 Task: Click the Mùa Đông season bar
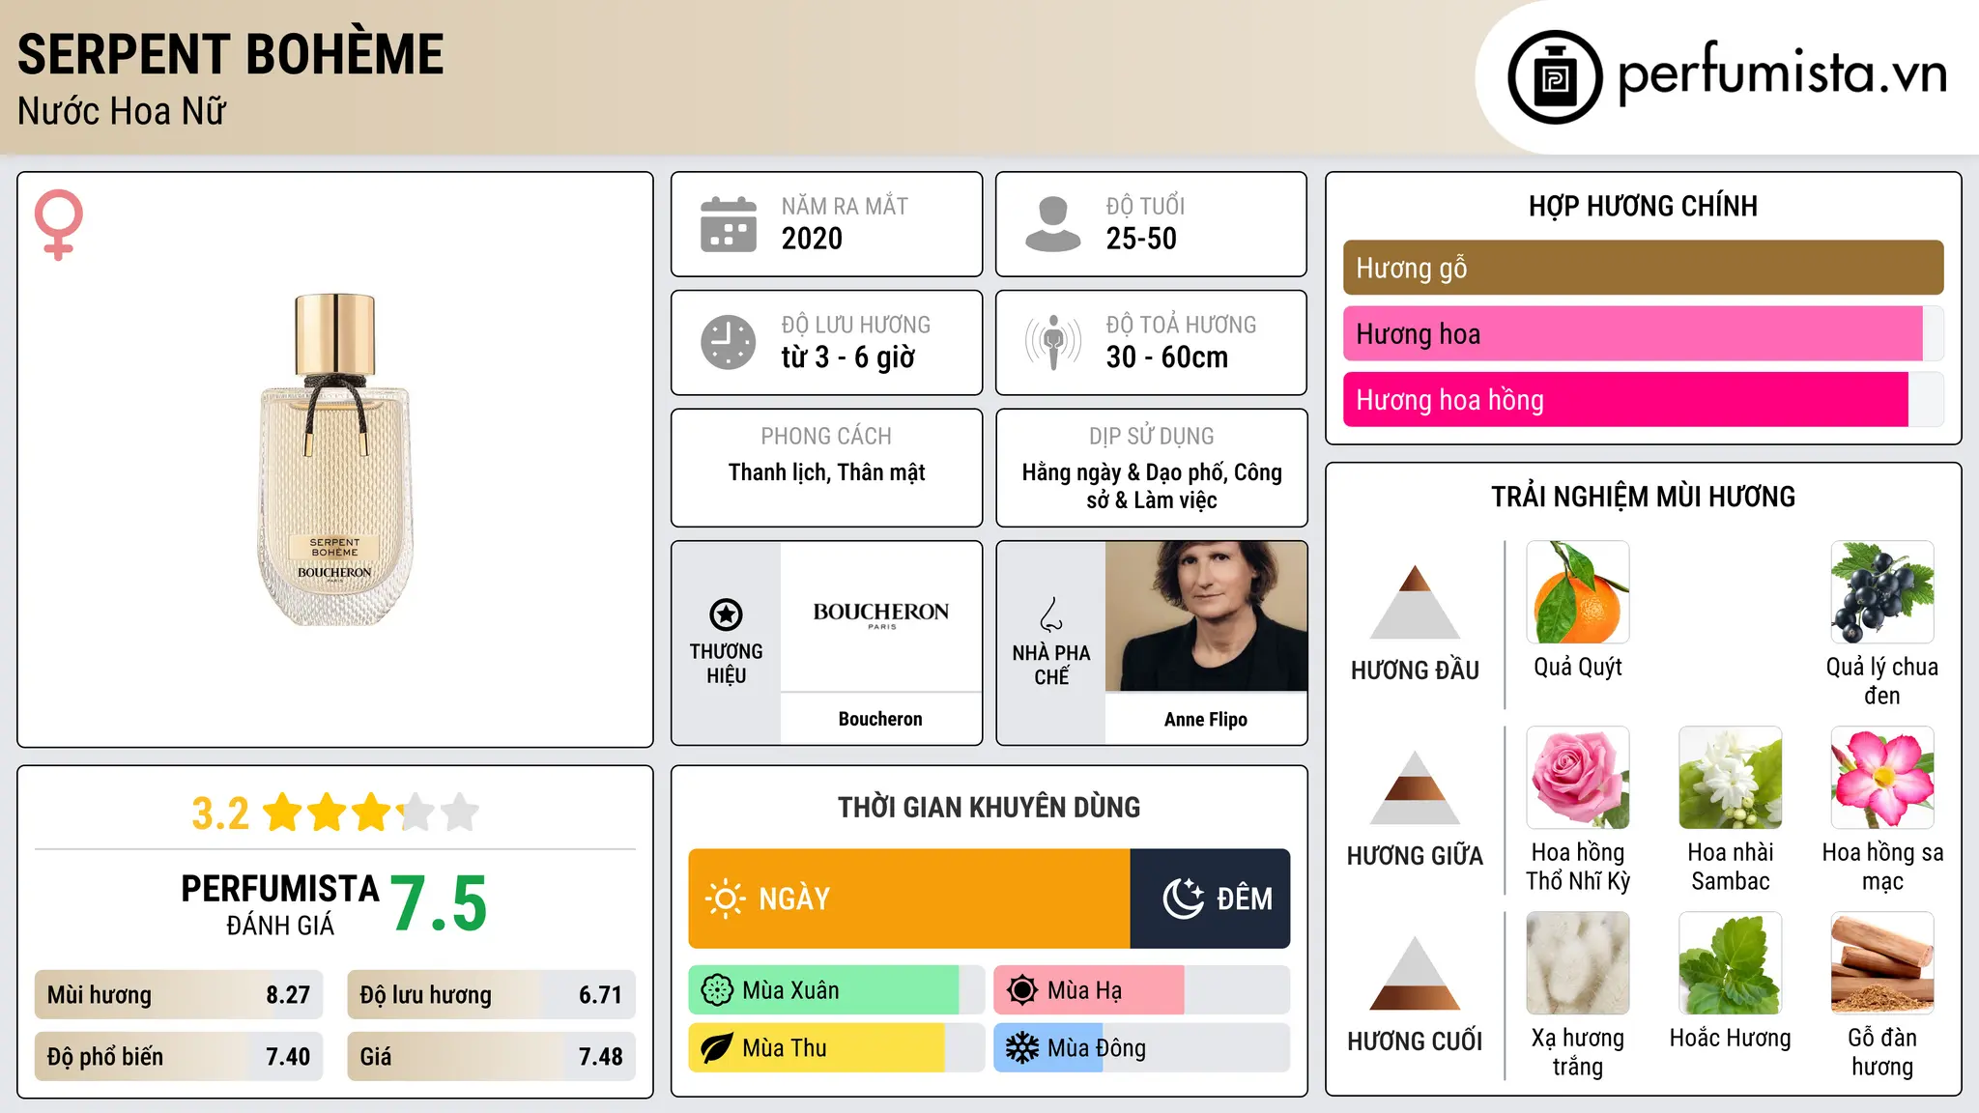pyautogui.click(x=1141, y=1048)
